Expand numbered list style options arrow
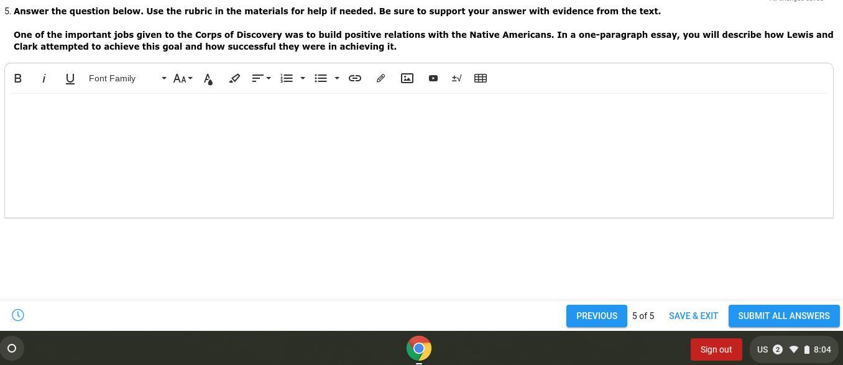 303,78
